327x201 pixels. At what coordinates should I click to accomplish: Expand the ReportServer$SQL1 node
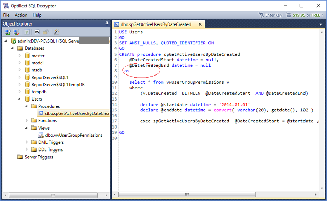pos(19,77)
